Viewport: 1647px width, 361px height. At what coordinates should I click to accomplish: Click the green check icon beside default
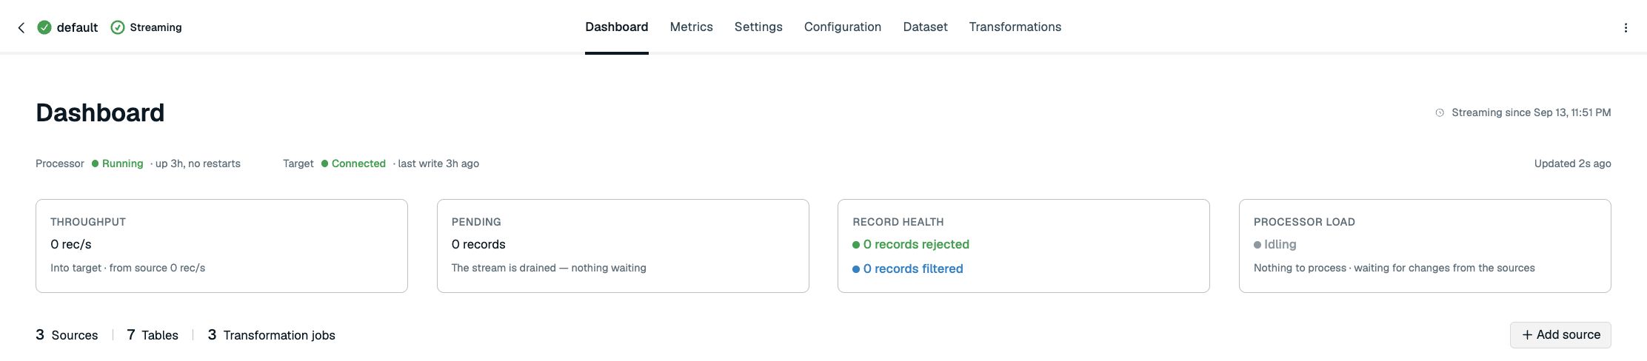(x=44, y=27)
